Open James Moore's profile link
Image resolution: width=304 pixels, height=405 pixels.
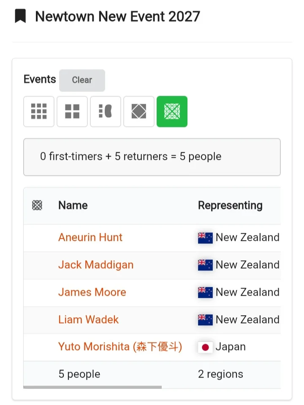tap(92, 292)
